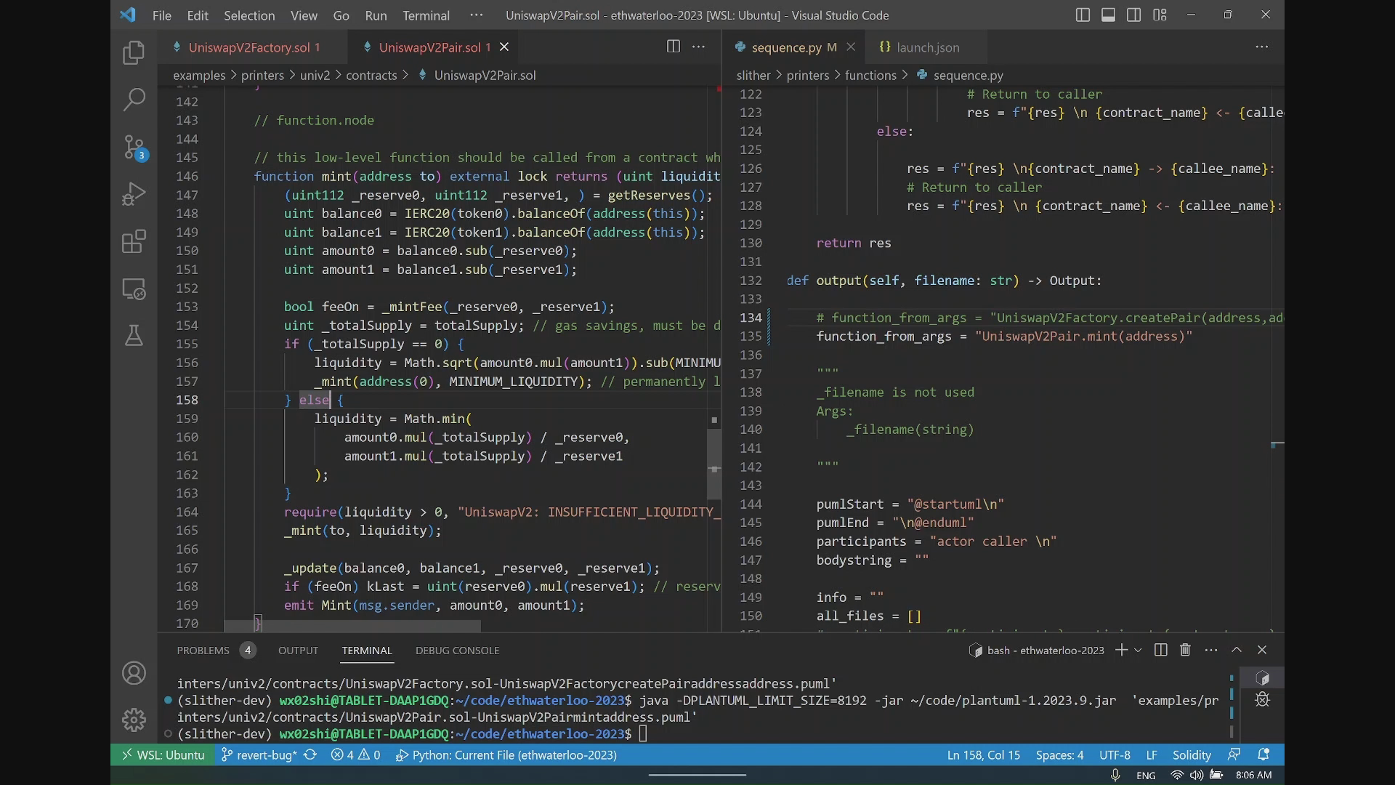This screenshot has height=785, width=1395.
Task: Open more actions for right editor group
Action: (x=1262, y=47)
